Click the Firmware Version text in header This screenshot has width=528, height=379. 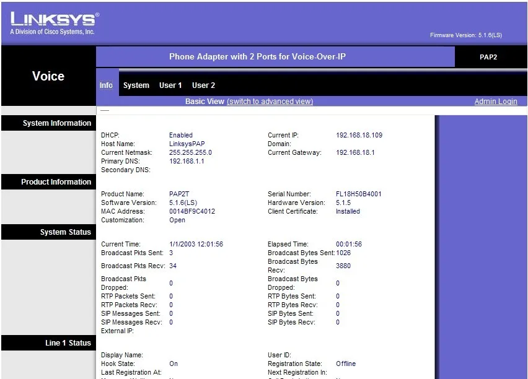[x=466, y=35]
